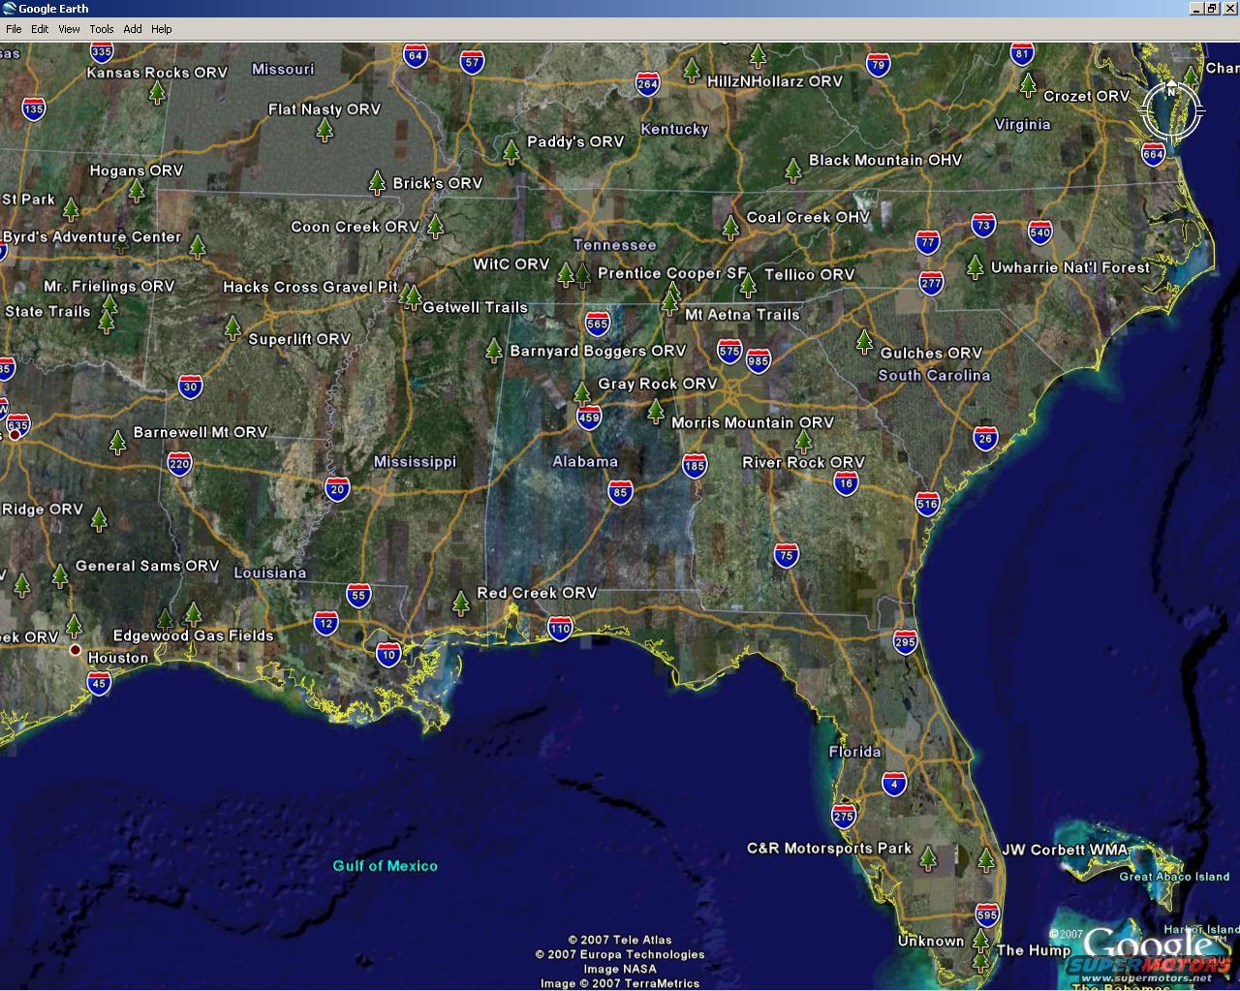Viewport: 1240px width, 991px height.
Task: Open the File menu
Action: (x=14, y=29)
